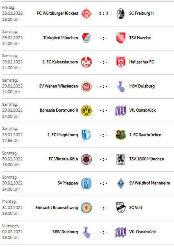Click the pending score of Magdeburg vs Saarbrücken
This screenshot has height=247, width=174.
point(104,135)
